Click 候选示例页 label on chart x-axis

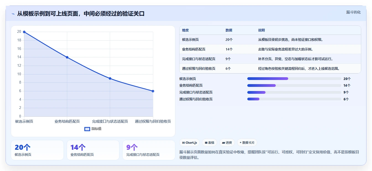tap(24, 122)
